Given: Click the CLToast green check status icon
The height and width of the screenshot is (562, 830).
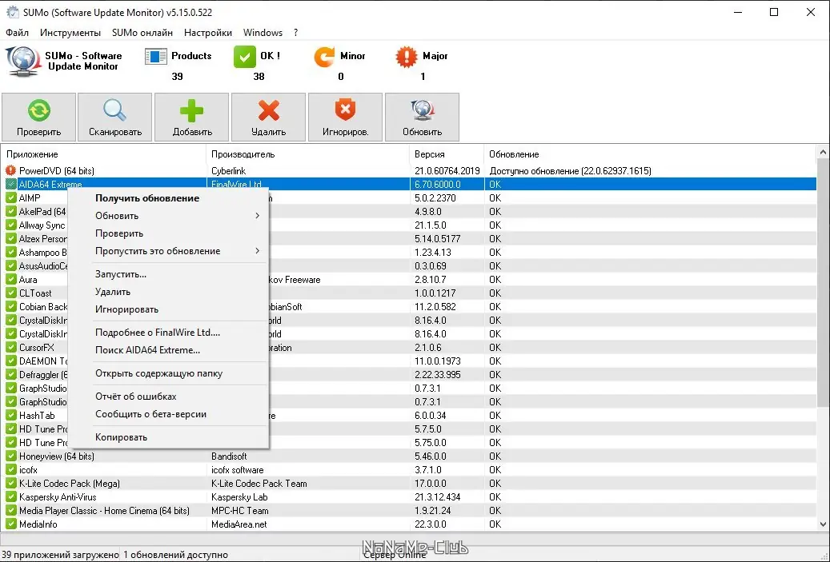Looking at the screenshot, I should tap(10, 293).
